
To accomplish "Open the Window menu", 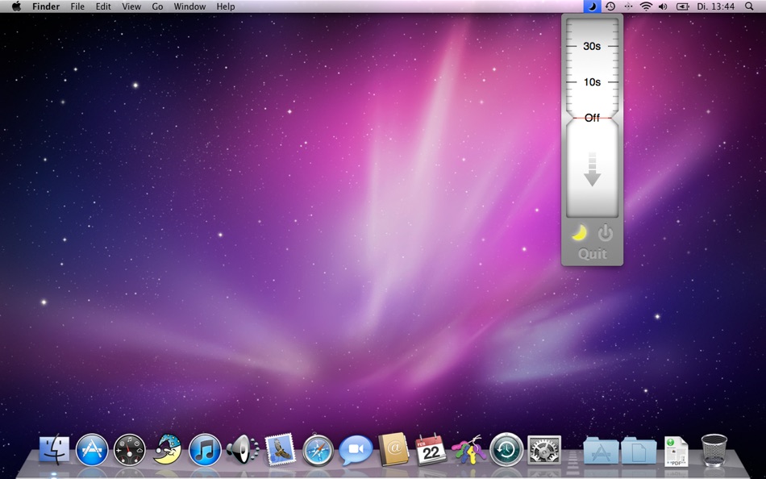I will 189,6.
